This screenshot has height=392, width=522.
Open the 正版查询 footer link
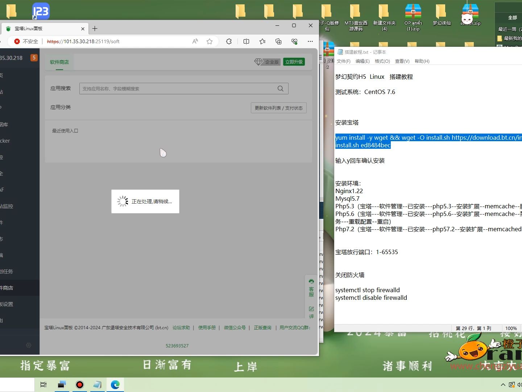pos(262,328)
